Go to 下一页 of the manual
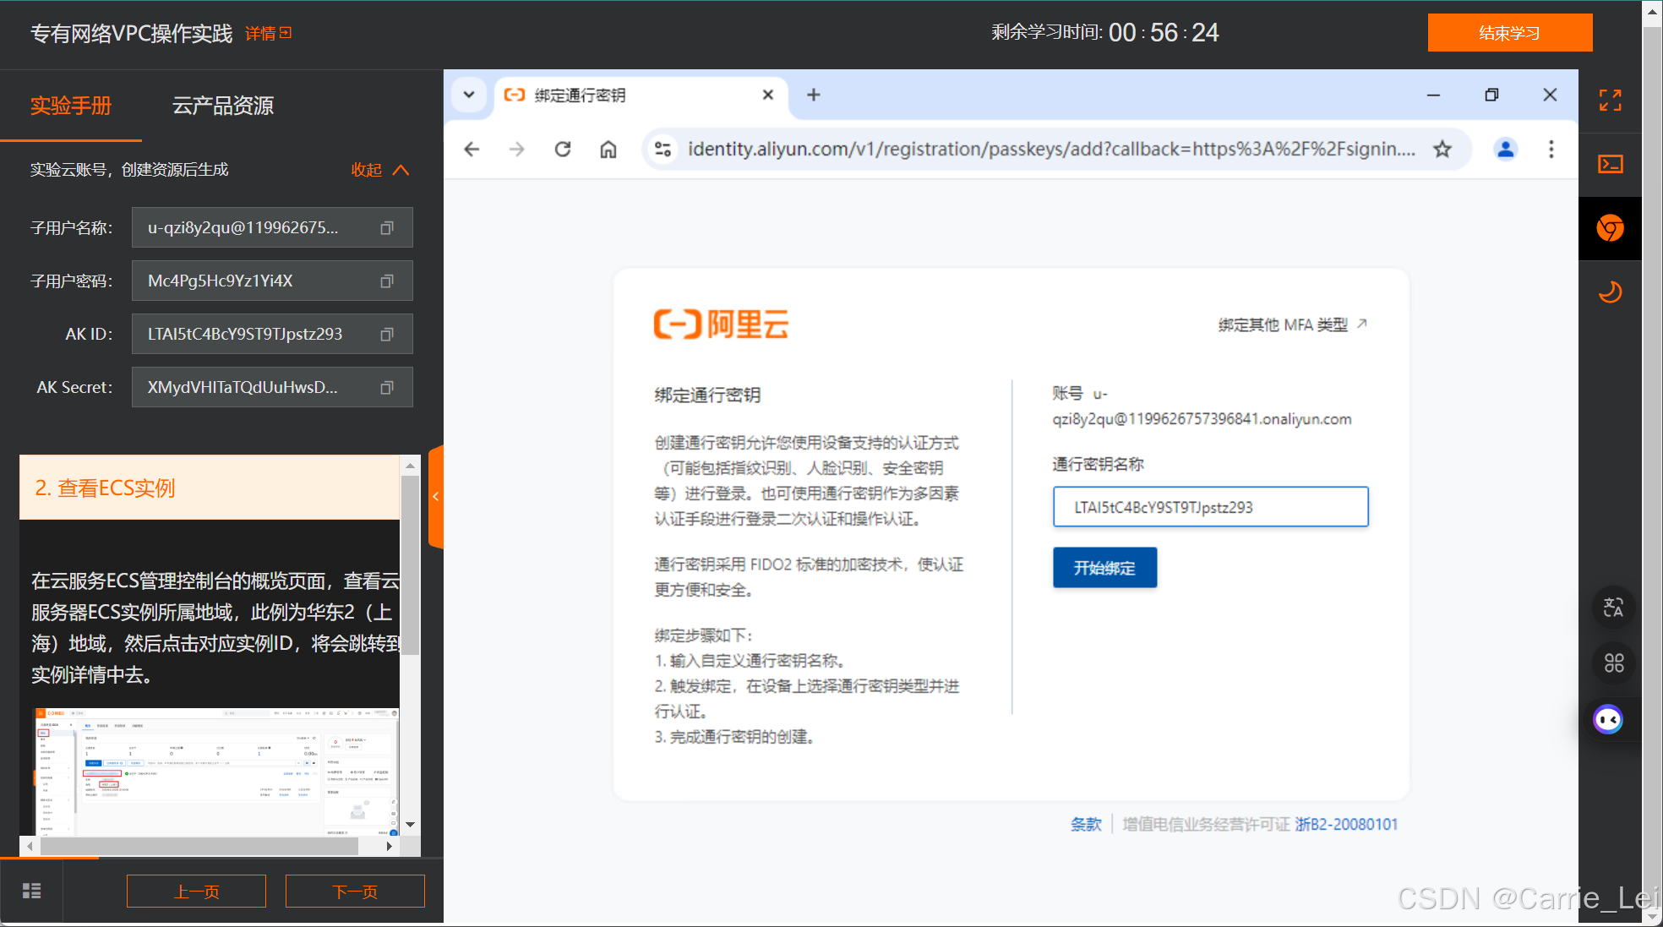Screen dimensions: 1663x927 (x=355, y=892)
